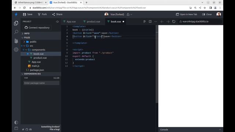Open the Discord community link icon
Image resolution: width=235 pixels, height=132 pixels.
pos(30,129)
